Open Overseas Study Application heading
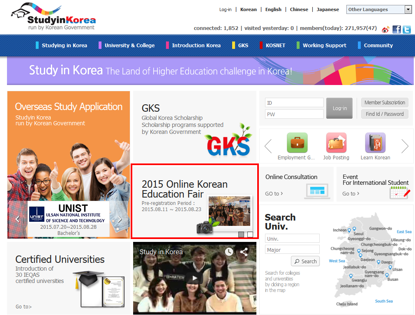This screenshot has height=315, width=415. 69,107
